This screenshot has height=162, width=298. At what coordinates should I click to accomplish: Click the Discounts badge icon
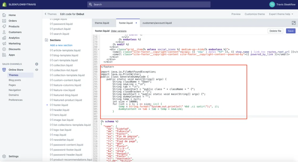point(4,49)
